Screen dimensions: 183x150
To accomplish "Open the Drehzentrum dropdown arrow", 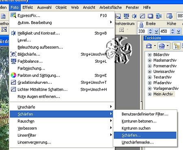I will point(127,29).
